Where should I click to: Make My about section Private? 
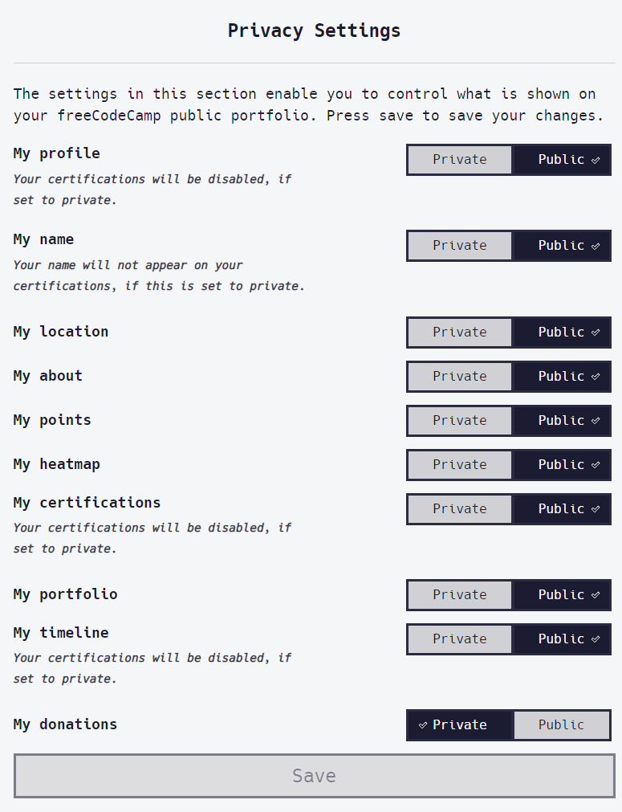(x=459, y=376)
